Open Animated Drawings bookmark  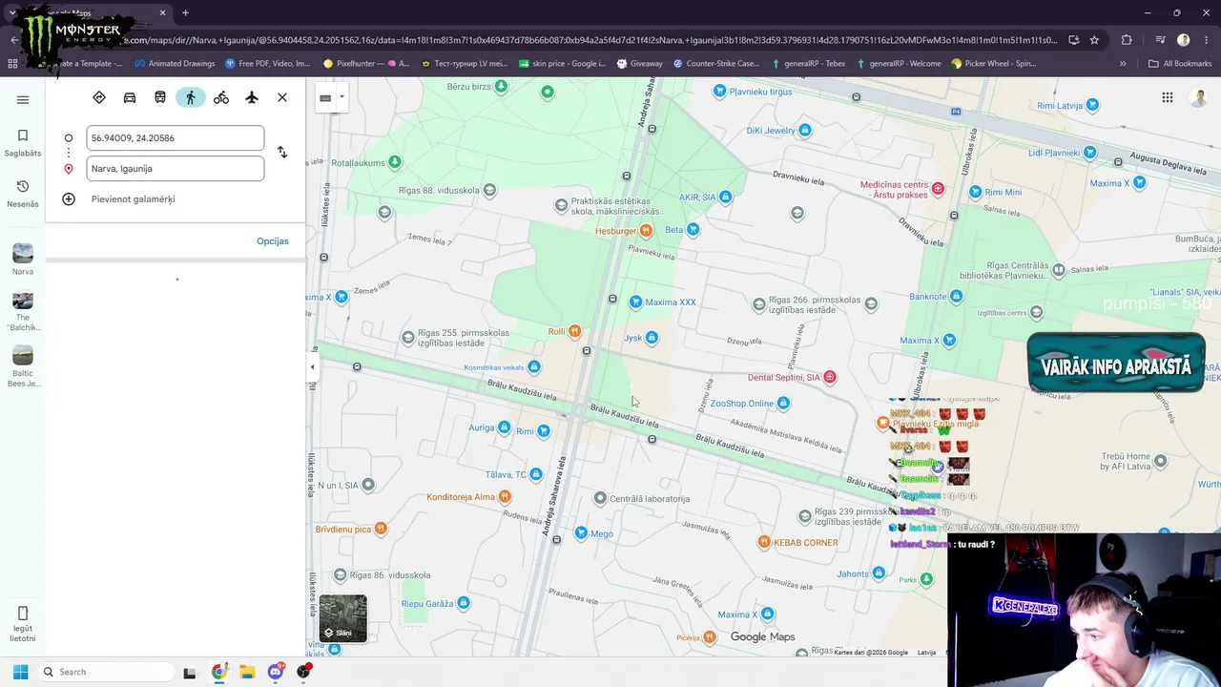(175, 64)
